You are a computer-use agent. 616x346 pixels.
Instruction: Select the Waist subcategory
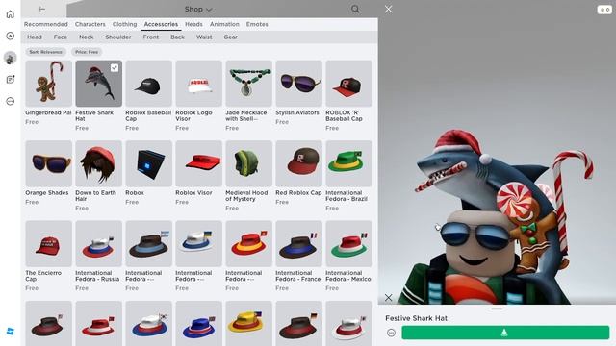coord(204,37)
